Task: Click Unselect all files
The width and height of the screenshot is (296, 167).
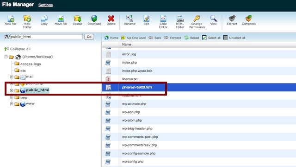Action: [234, 38]
